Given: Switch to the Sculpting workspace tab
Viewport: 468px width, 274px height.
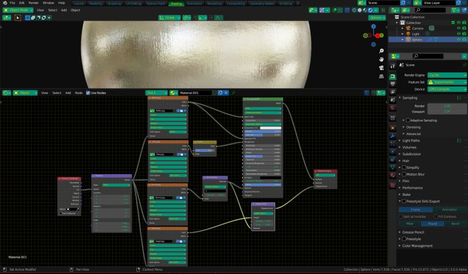Looking at the screenshot, I should click(x=114, y=4).
